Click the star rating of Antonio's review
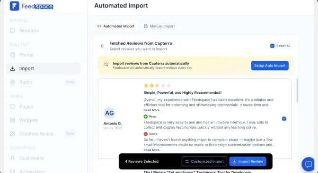The height and width of the screenshot is (173, 318). point(157,86)
